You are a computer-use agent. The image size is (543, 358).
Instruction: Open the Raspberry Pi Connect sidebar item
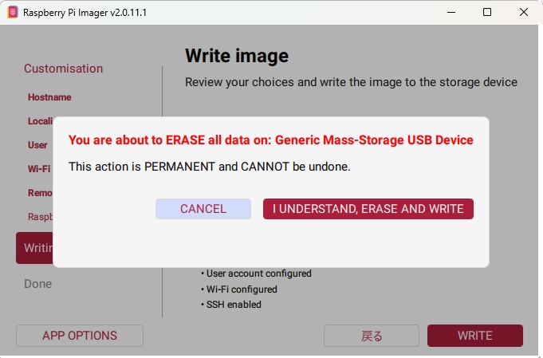pos(40,217)
